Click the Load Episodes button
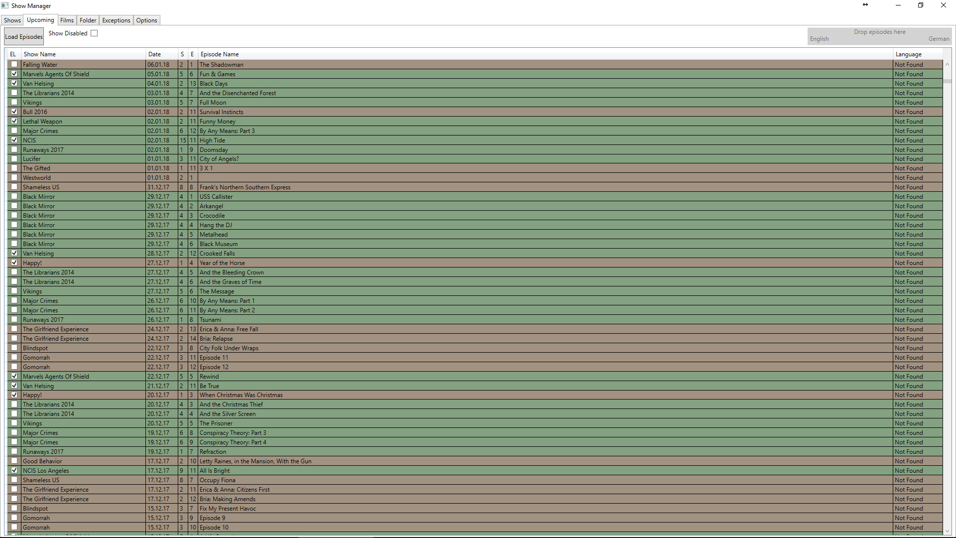This screenshot has width=956, height=538. click(24, 37)
